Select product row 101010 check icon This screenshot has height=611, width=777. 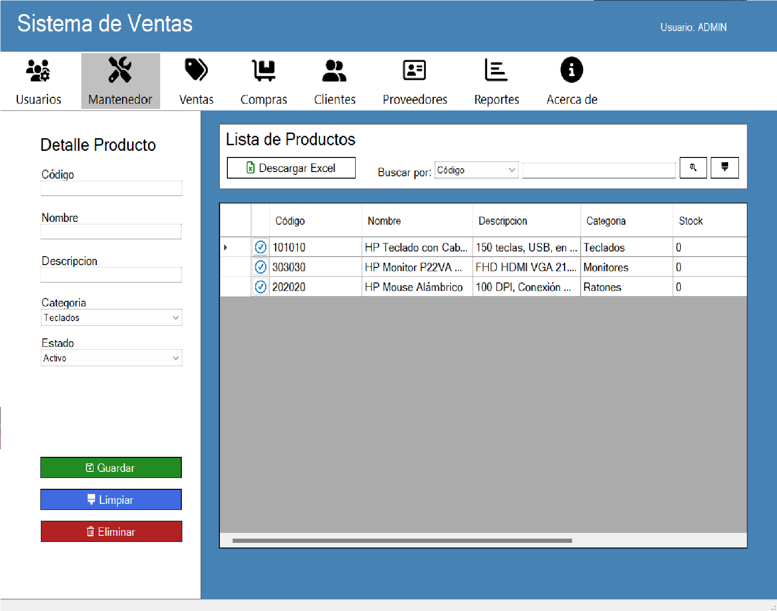pyautogui.click(x=260, y=247)
